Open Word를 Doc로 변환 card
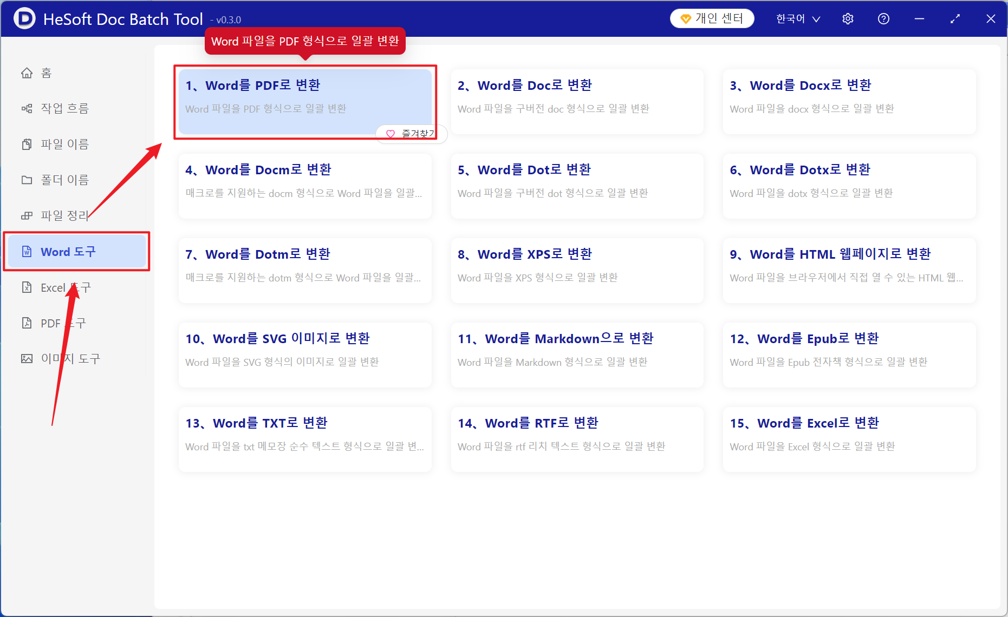The width and height of the screenshot is (1008, 617). pos(577,102)
